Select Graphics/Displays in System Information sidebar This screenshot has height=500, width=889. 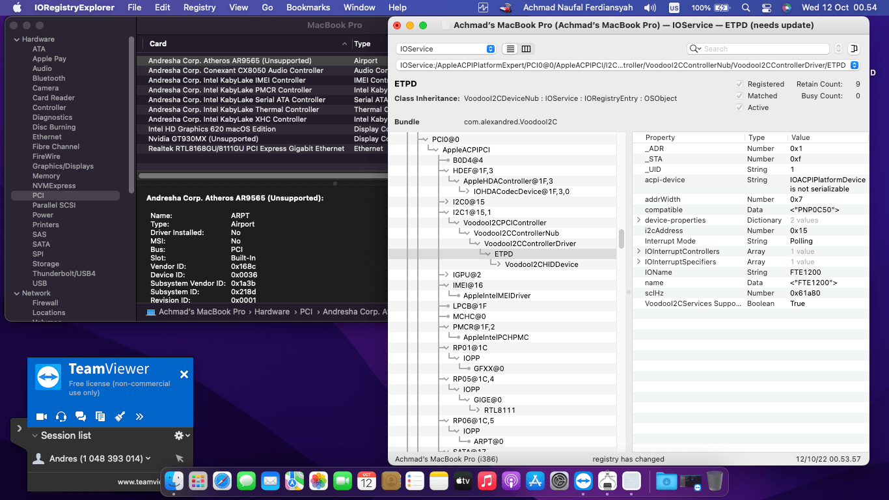point(63,166)
